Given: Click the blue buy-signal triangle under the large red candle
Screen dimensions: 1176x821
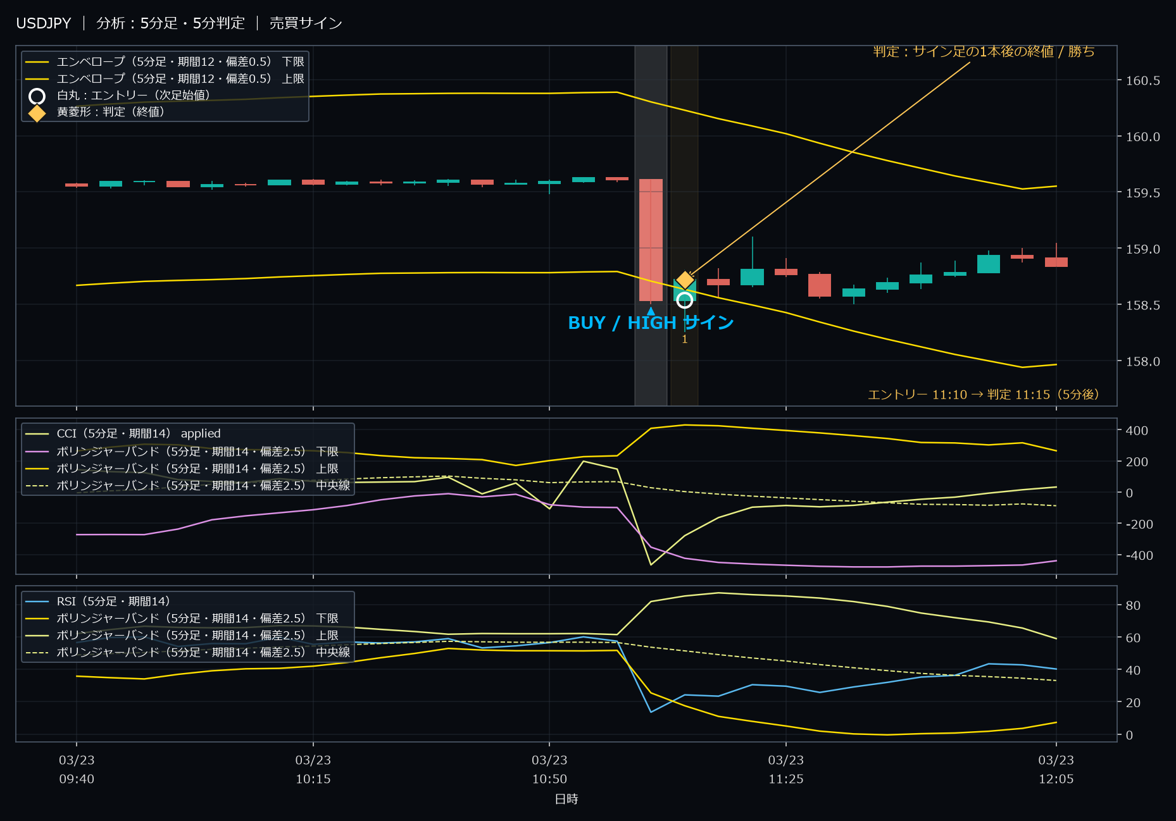Looking at the screenshot, I should 651,311.
